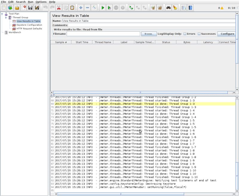Start test with no pauses icon
The width and height of the screenshot is (239, 196).
(109, 8)
